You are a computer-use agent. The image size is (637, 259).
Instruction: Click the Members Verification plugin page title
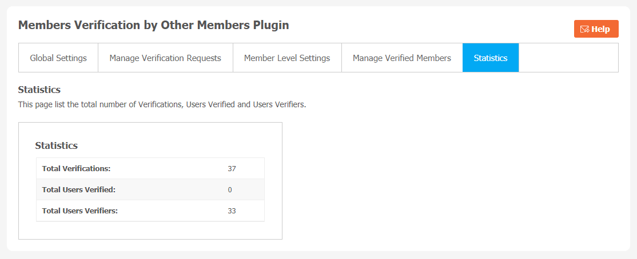pyautogui.click(x=154, y=25)
